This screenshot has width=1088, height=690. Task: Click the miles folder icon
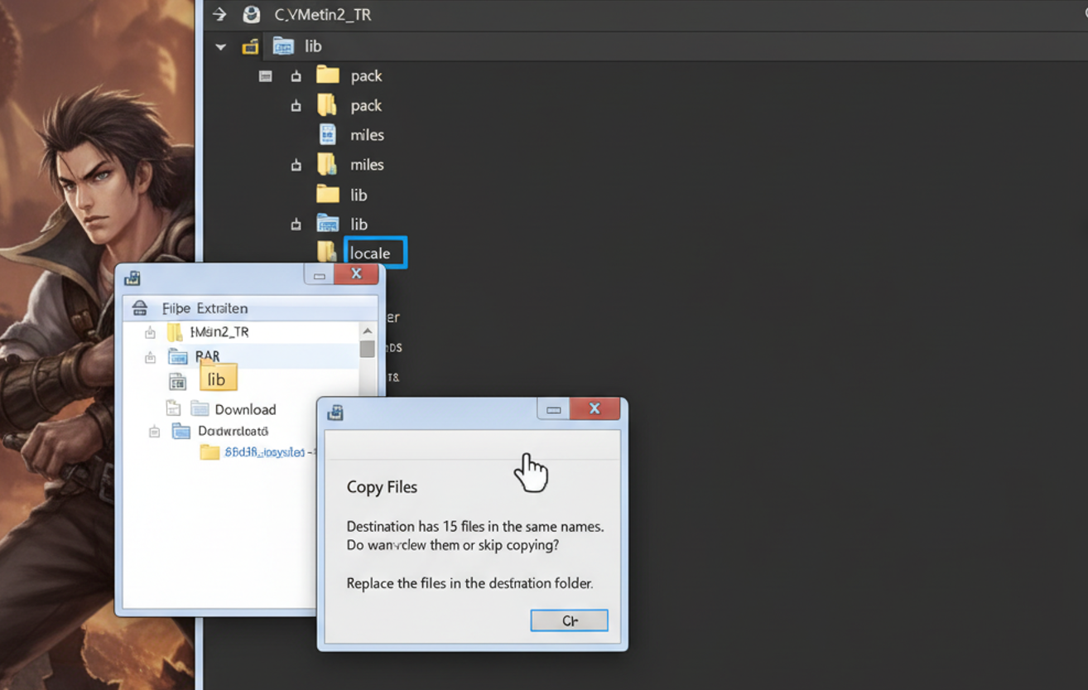(x=327, y=164)
